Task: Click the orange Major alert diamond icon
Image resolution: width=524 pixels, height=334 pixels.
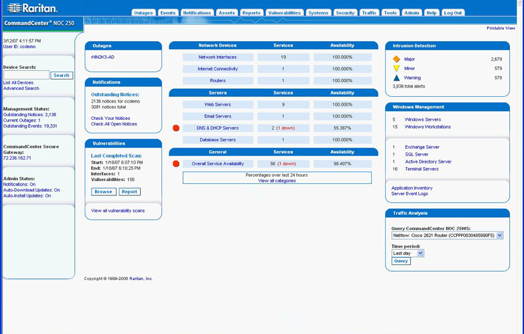Action: click(x=397, y=59)
